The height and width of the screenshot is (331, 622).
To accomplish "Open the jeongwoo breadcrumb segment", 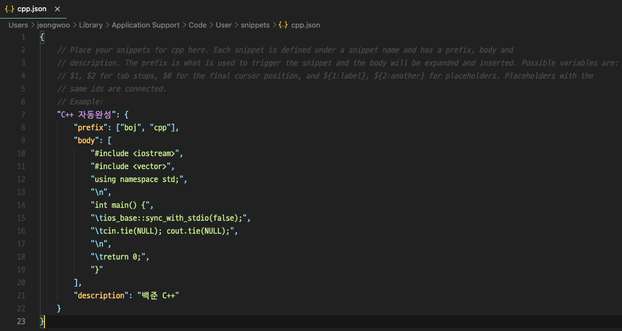I will [x=53, y=25].
